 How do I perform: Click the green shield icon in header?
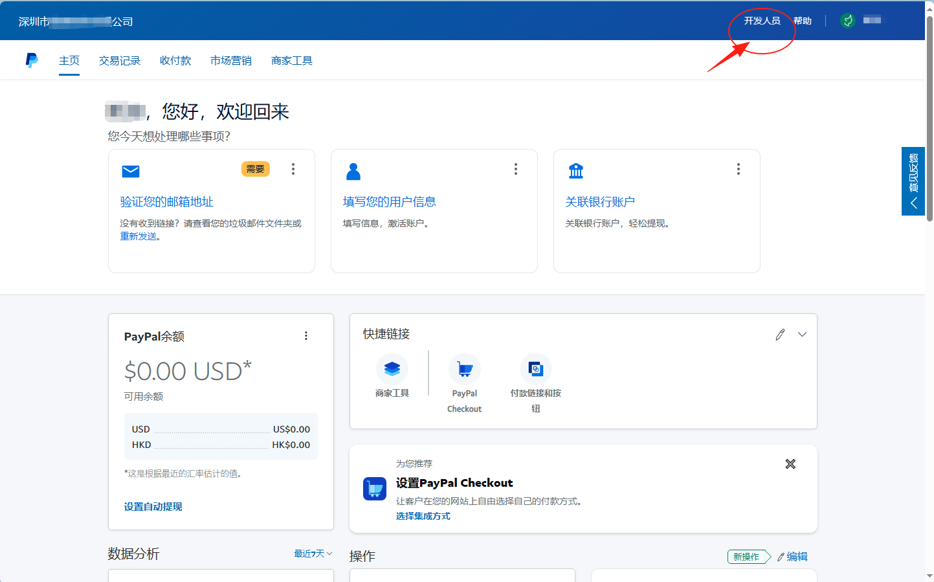pyautogui.click(x=848, y=21)
